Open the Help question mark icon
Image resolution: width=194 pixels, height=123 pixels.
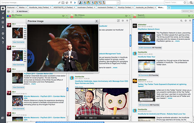[3, 42]
